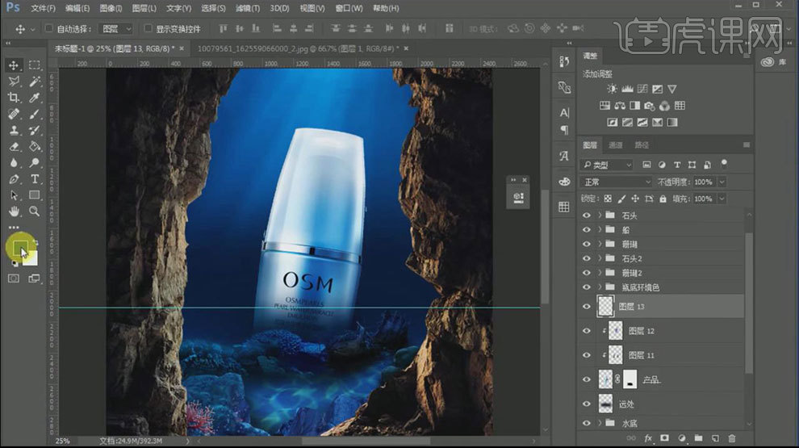Viewport: 799px width, 448px height.
Task: Select the Paint Bucket tool
Action: (34, 147)
